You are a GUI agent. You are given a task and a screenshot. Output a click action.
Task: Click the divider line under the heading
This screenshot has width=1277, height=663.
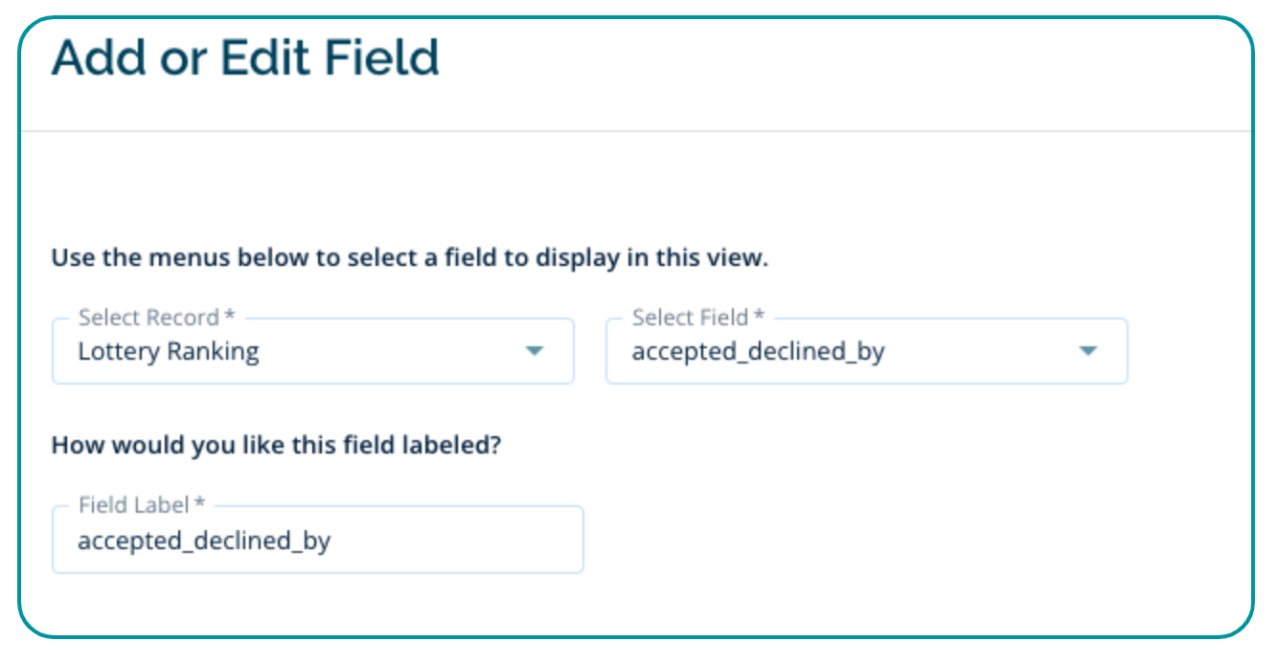point(636,130)
